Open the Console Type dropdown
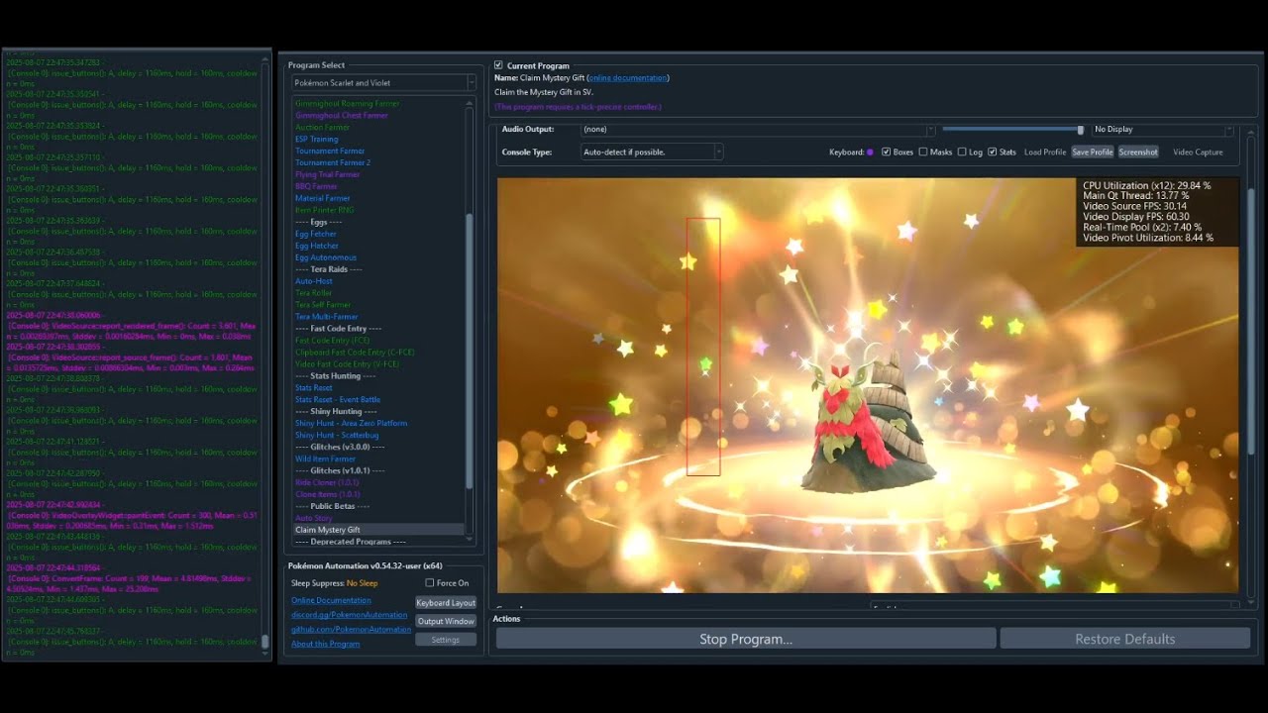 point(652,153)
